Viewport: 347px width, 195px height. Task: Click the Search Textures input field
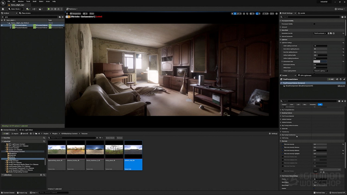72,138
